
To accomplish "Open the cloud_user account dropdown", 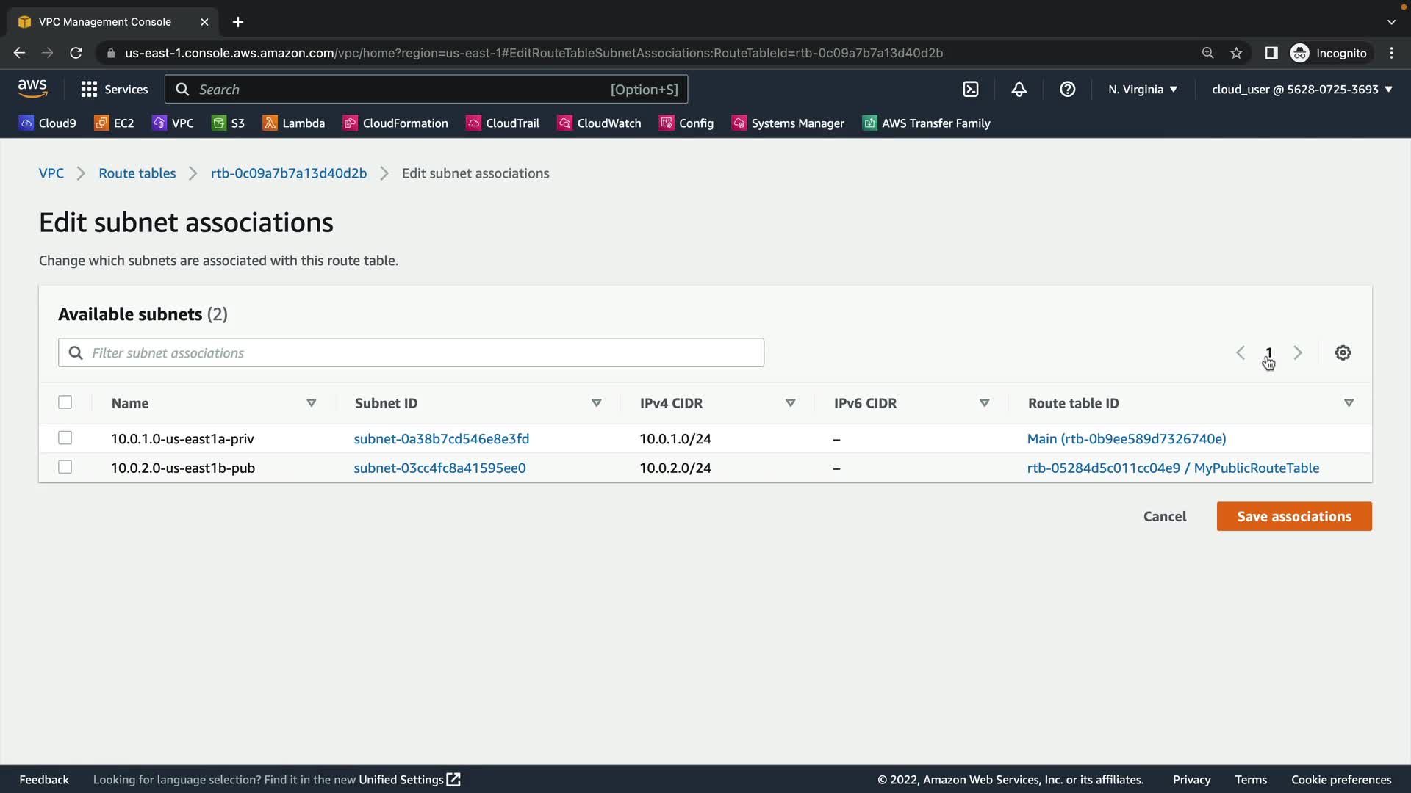I will pyautogui.click(x=1302, y=90).
